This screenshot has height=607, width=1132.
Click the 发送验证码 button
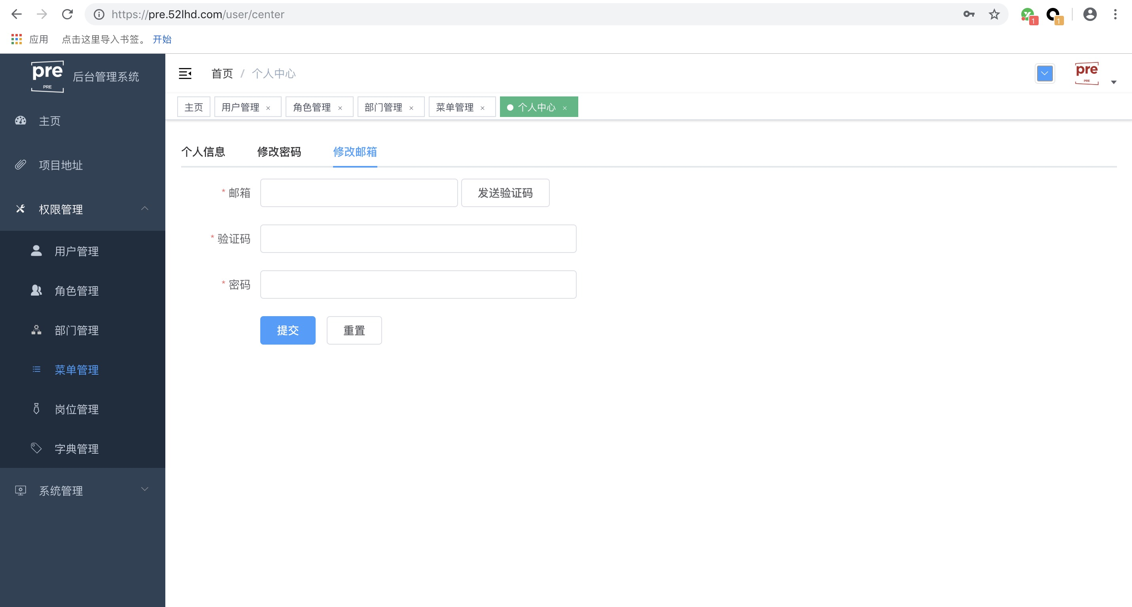click(504, 193)
